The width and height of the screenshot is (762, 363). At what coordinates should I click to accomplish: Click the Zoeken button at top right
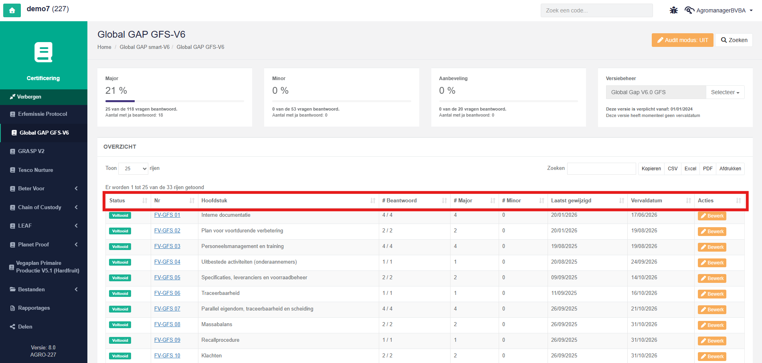(734, 40)
